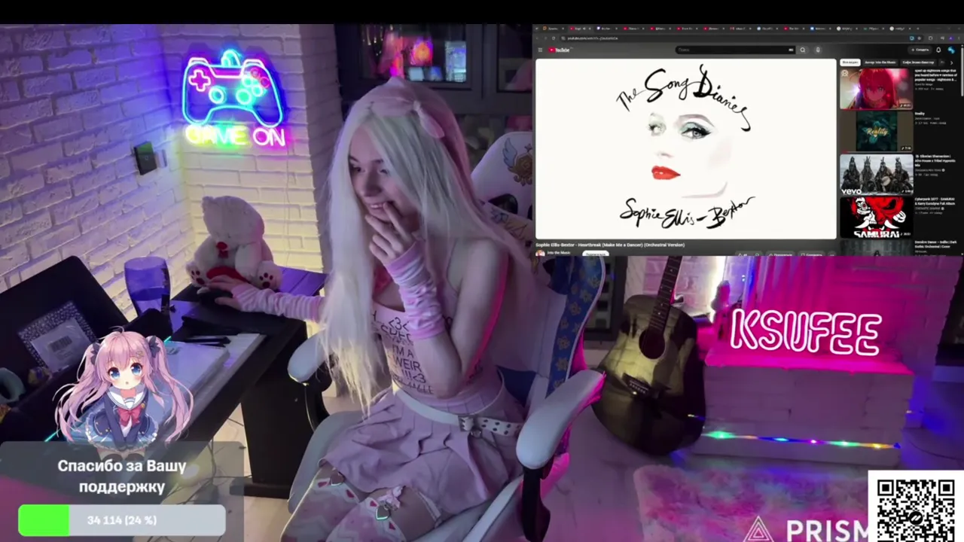Select the 'Into the Music' author chip
Screen dimensions: 964x542
(880, 62)
